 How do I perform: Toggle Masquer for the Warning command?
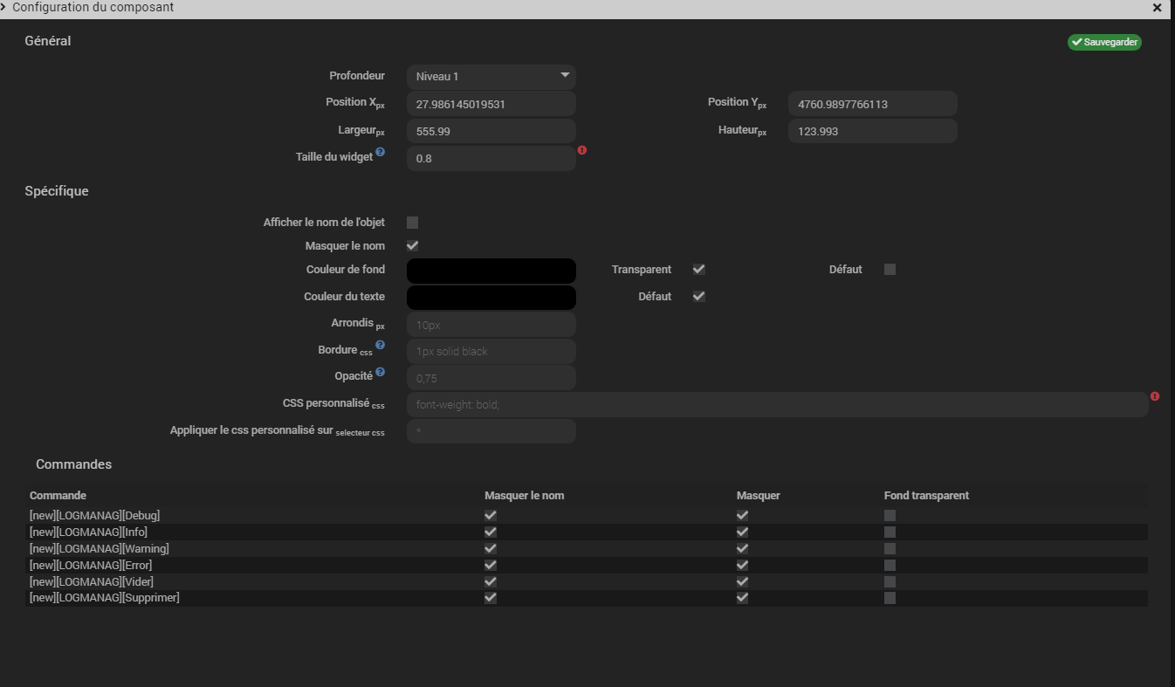[742, 549]
